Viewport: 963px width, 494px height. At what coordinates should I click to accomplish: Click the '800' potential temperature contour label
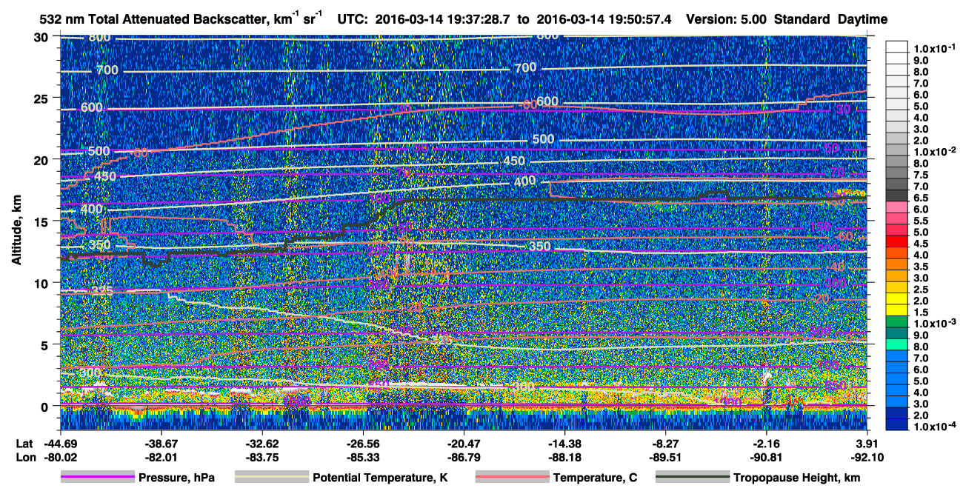[99, 38]
